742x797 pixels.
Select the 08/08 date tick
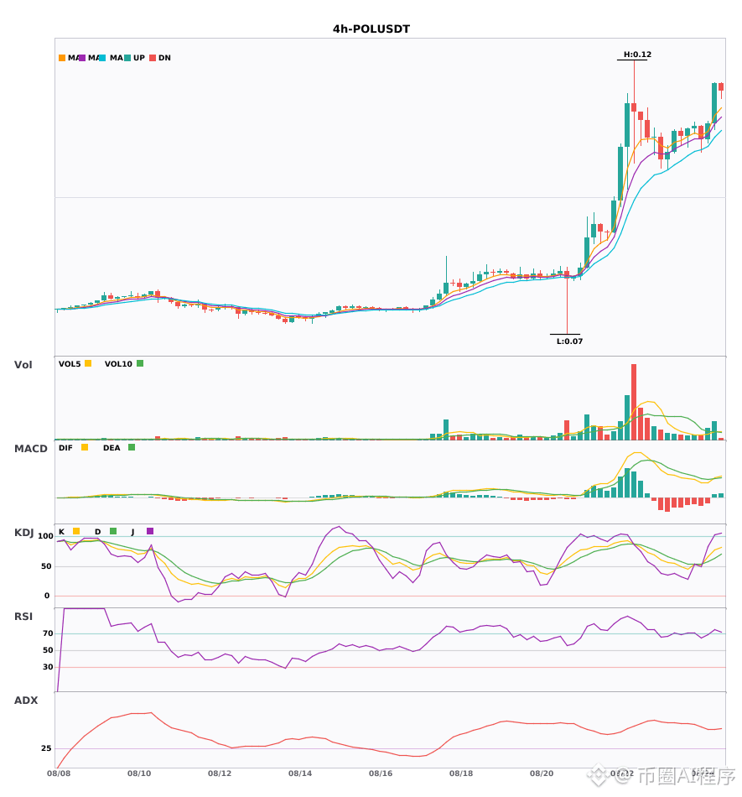[59, 774]
